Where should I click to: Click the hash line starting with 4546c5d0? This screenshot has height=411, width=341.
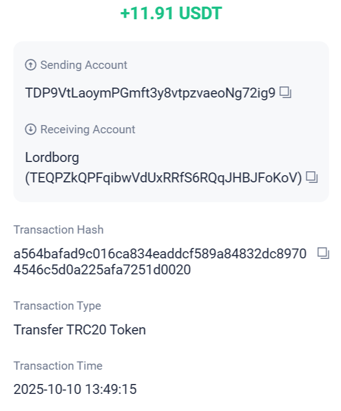coord(102,270)
